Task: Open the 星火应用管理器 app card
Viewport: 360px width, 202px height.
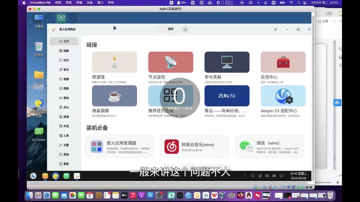Action: click(120, 146)
